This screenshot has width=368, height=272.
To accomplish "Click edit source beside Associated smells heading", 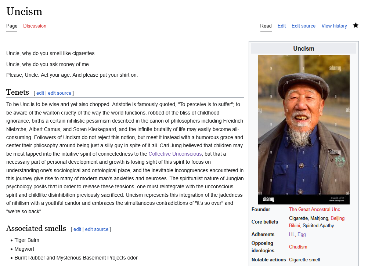I will (x=97, y=229).
